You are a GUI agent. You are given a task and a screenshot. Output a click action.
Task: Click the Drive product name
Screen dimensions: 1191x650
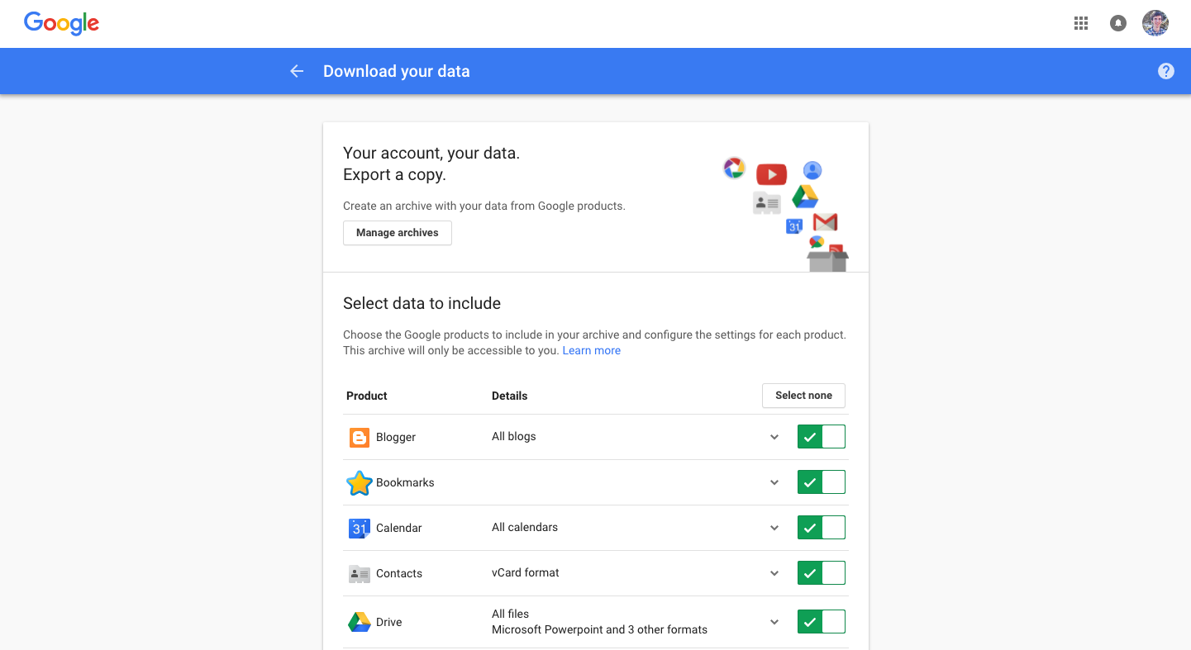[389, 622]
